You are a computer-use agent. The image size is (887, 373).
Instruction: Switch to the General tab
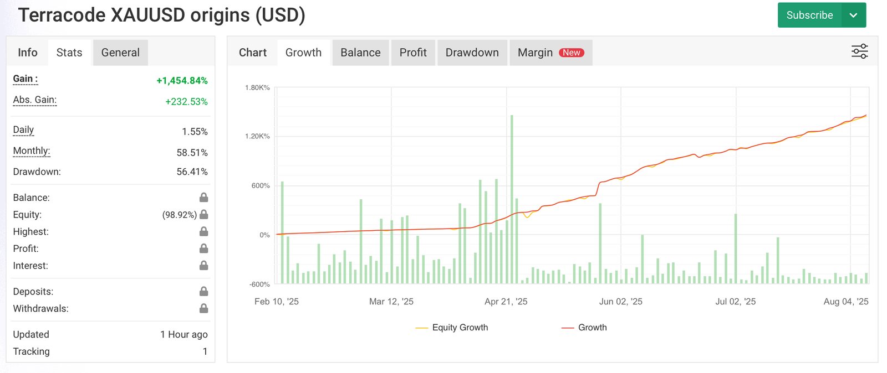[120, 53]
